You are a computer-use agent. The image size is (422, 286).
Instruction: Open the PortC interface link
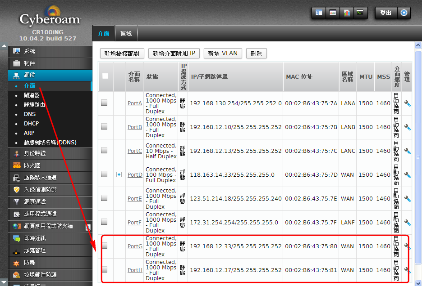click(x=134, y=151)
